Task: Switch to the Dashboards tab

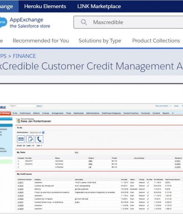Action: point(79,113)
